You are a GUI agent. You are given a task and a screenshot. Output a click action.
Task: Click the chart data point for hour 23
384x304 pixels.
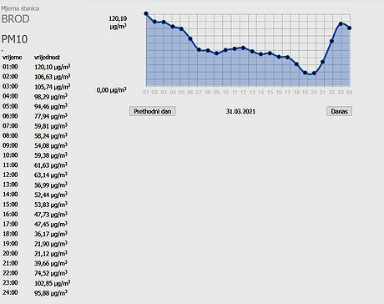coord(341,24)
